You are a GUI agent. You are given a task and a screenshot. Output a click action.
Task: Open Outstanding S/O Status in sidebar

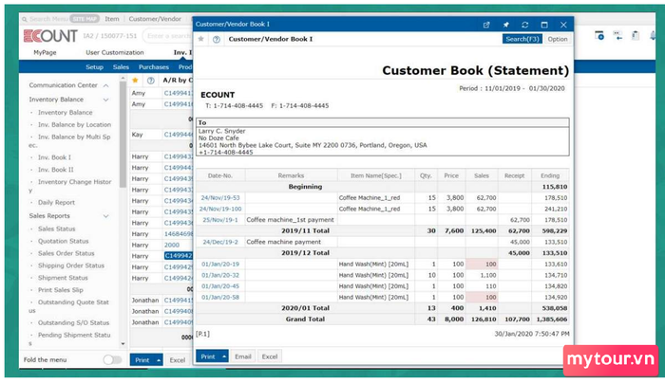73,323
